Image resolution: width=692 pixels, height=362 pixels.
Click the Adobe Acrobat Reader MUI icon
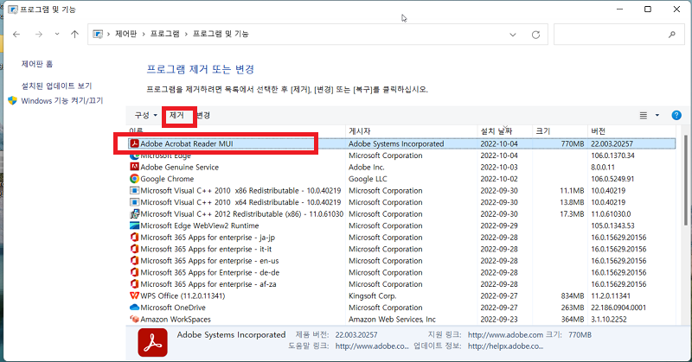[x=135, y=143]
